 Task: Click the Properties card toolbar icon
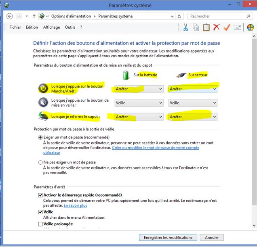238,27
